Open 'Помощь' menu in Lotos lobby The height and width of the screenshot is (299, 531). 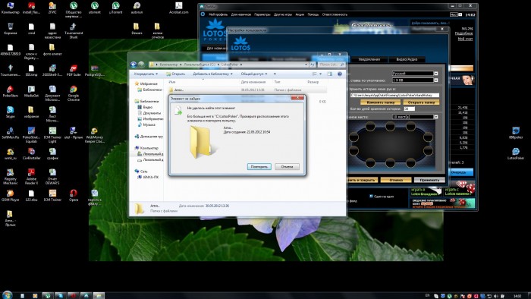click(x=313, y=14)
